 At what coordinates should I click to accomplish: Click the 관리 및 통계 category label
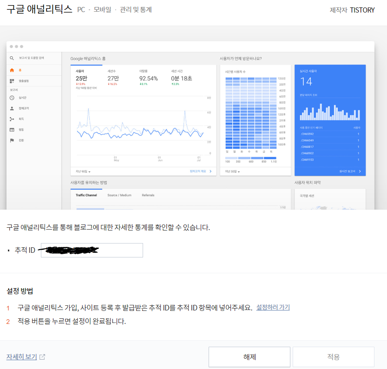[x=136, y=10]
